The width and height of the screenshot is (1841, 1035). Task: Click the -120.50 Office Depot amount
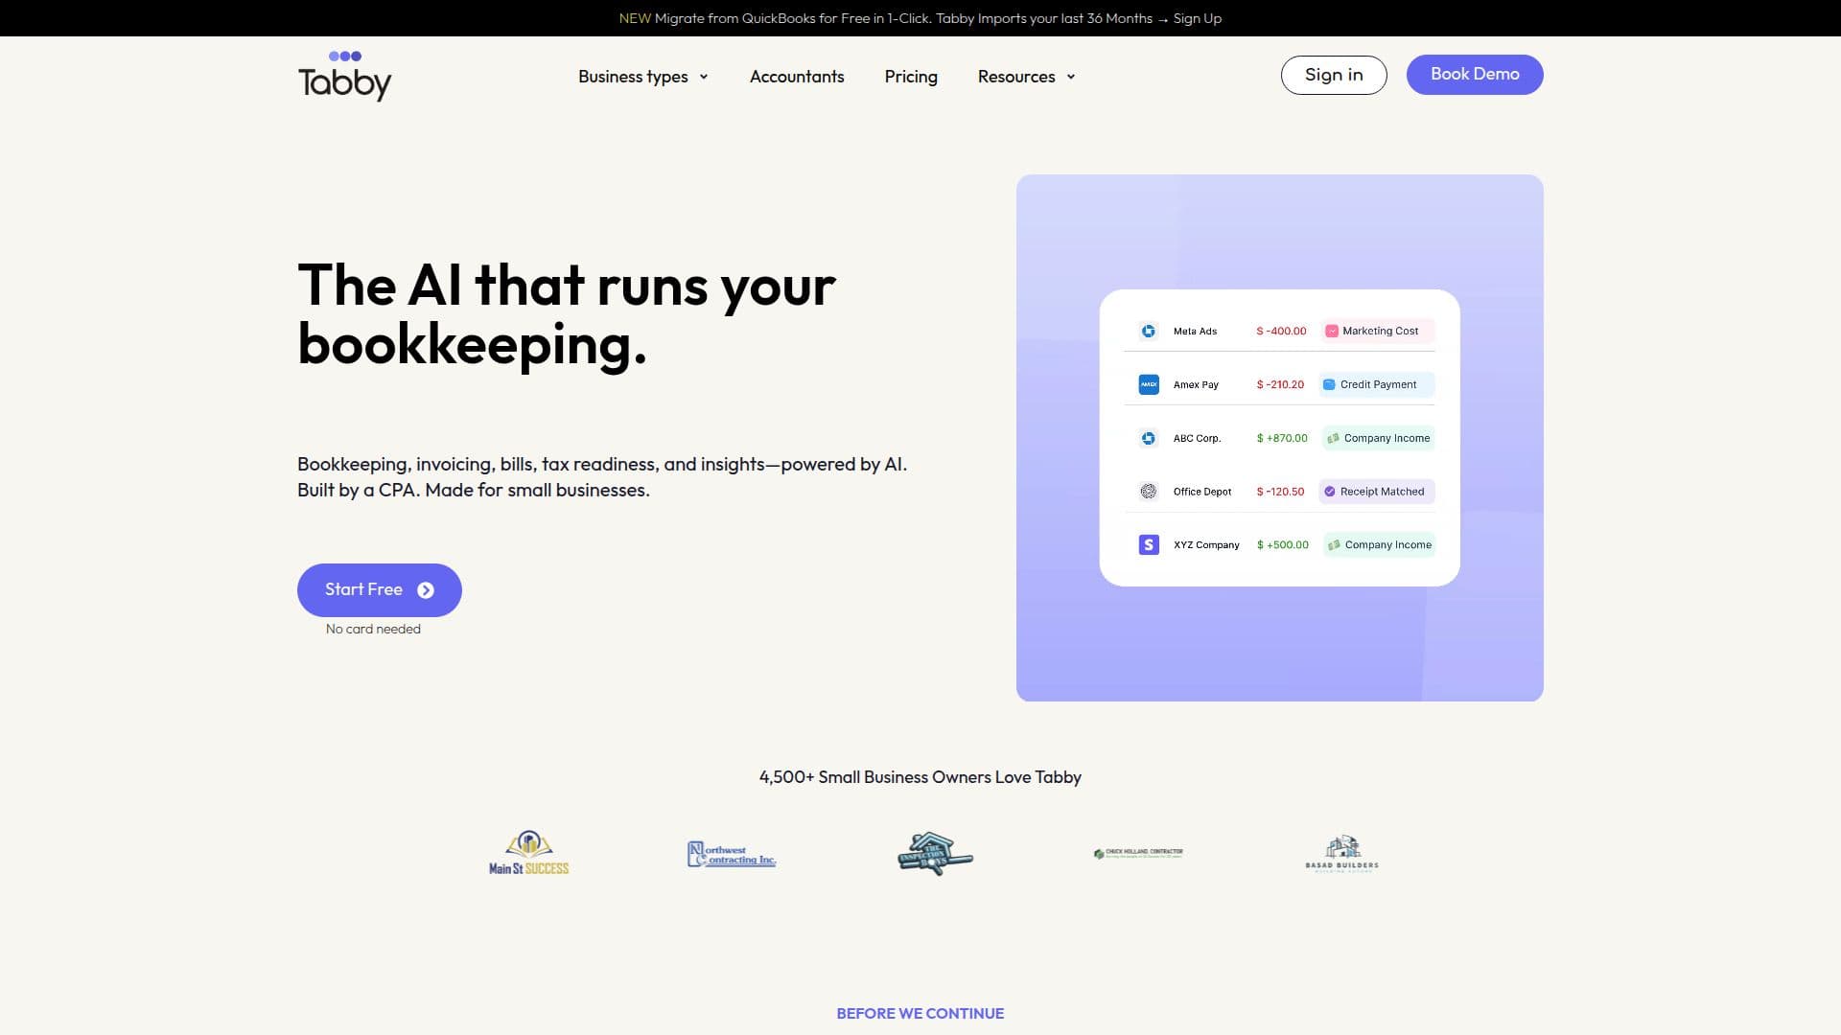click(x=1280, y=492)
